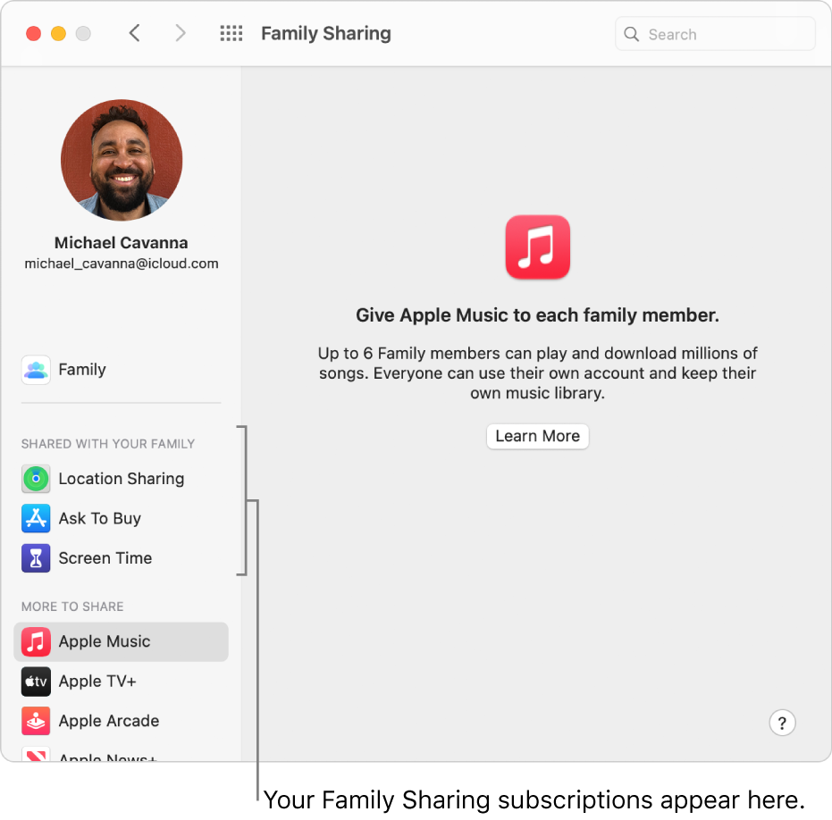Click the Michael Cavanna name text
832x820 pixels.
122,243
